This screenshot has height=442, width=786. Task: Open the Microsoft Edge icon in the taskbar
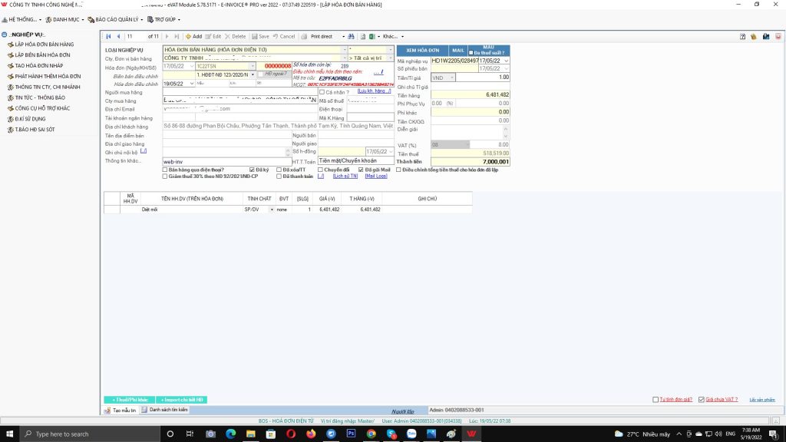(230, 434)
